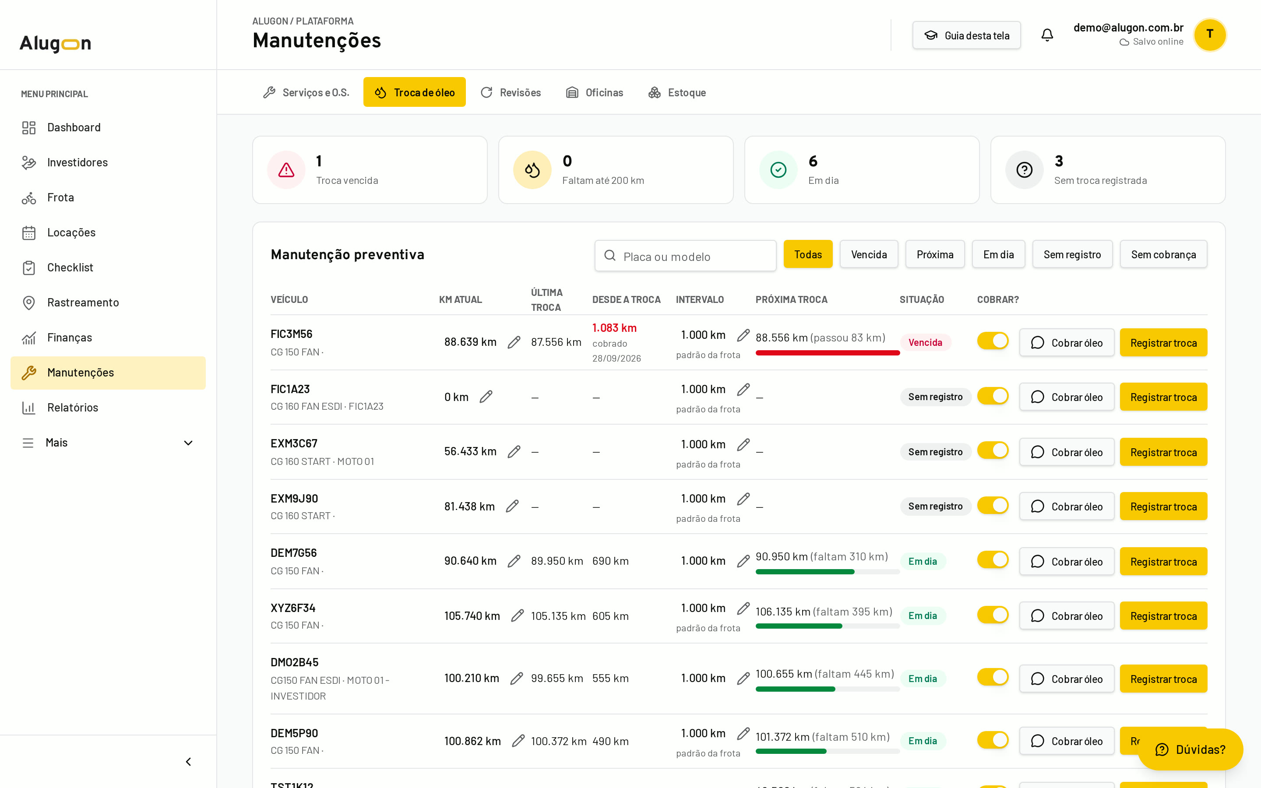Click the Em dia check icon

pos(778,170)
